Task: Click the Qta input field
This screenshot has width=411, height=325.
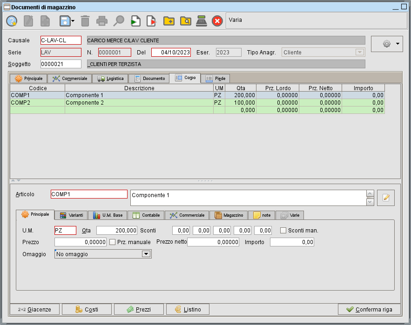Action: 117,230
